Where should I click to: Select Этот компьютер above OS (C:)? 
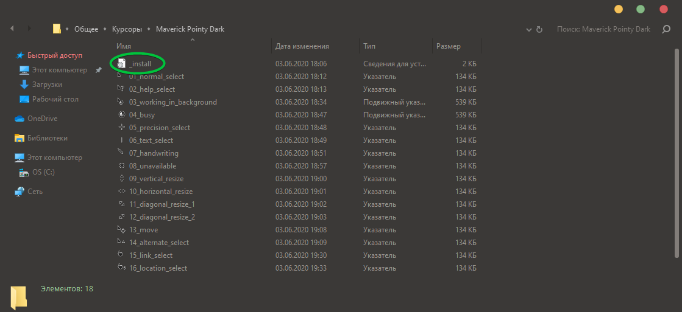[55, 158]
